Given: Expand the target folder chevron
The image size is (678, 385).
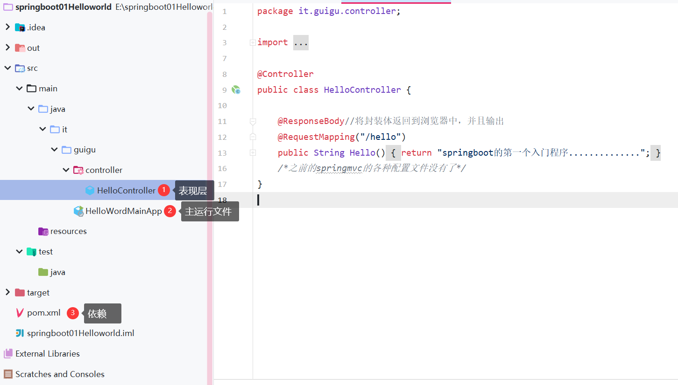Looking at the screenshot, I should (7, 292).
